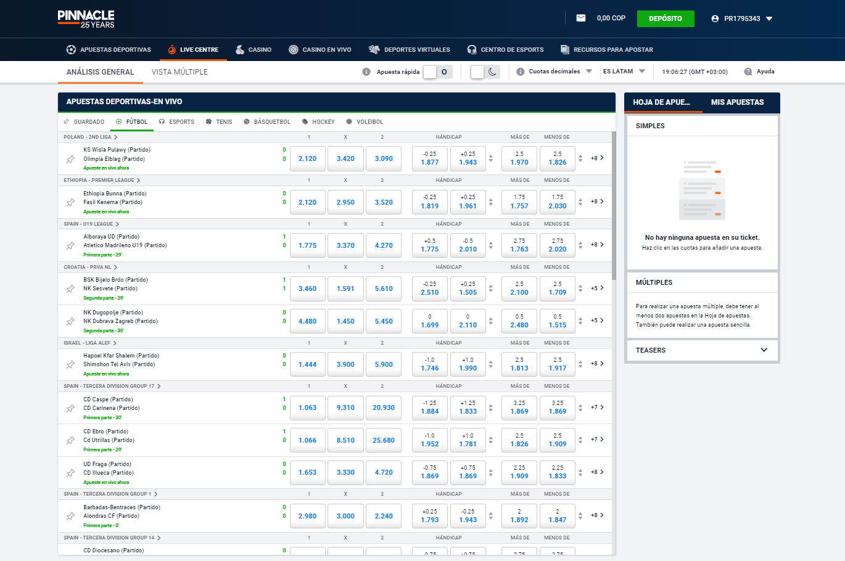Pin the NK Dugopolje match
This screenshot has height=561, width=845.
[x=70, y=321]
